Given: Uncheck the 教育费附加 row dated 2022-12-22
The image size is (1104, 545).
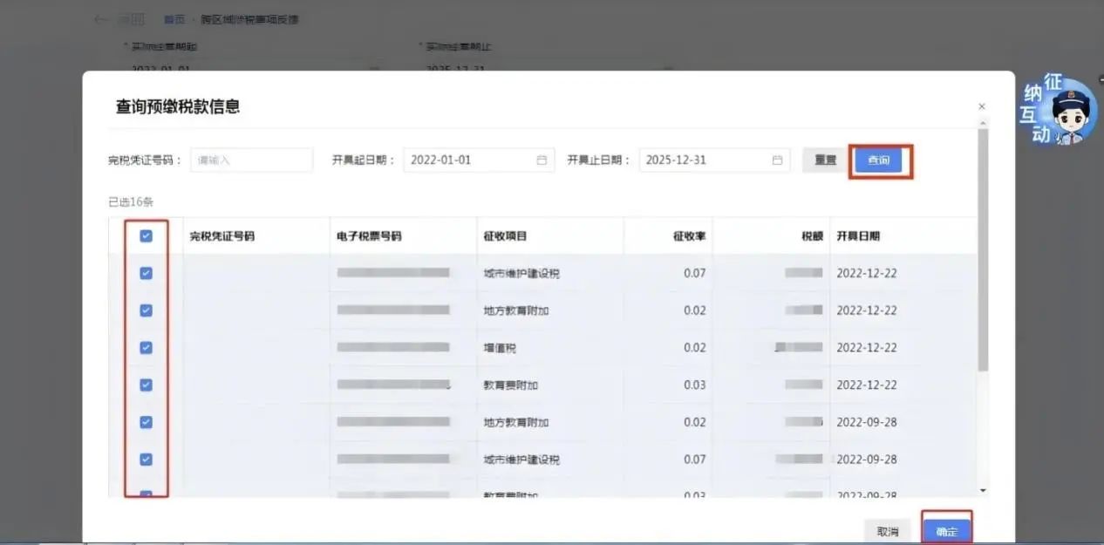Looking at the screenshot, I should click(x=146, y=385).
